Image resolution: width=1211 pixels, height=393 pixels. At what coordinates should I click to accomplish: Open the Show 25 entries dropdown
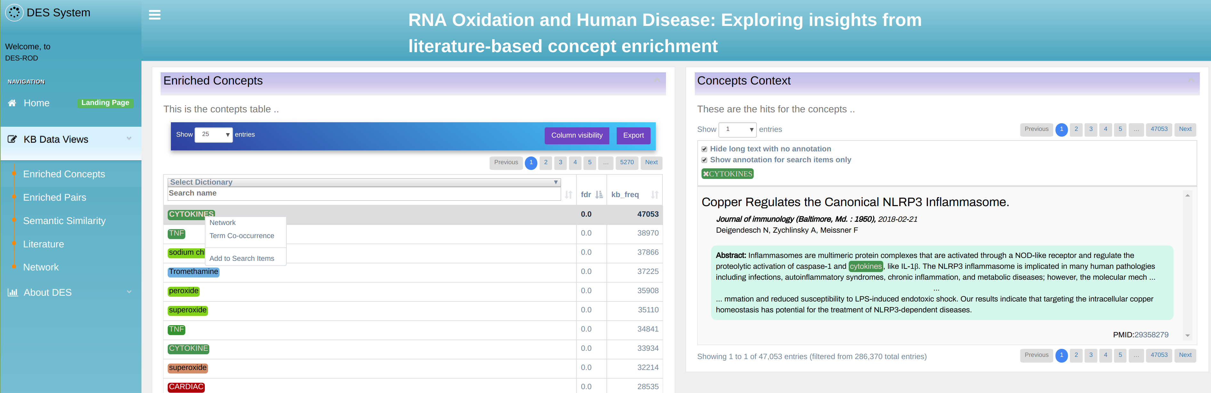(x=213, y=134)
